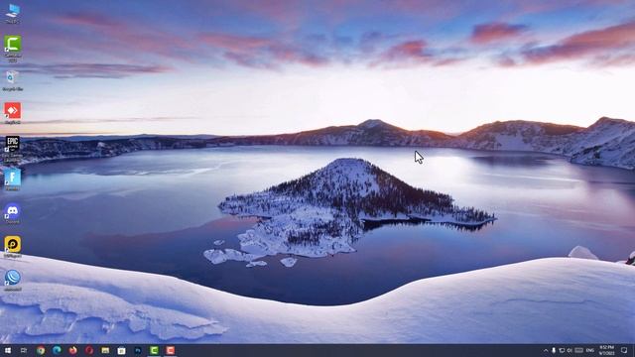The width and height of the screenshot is (635, 357).
Task: Open the Photoshop taskbar icon
Action: [138, 350]
